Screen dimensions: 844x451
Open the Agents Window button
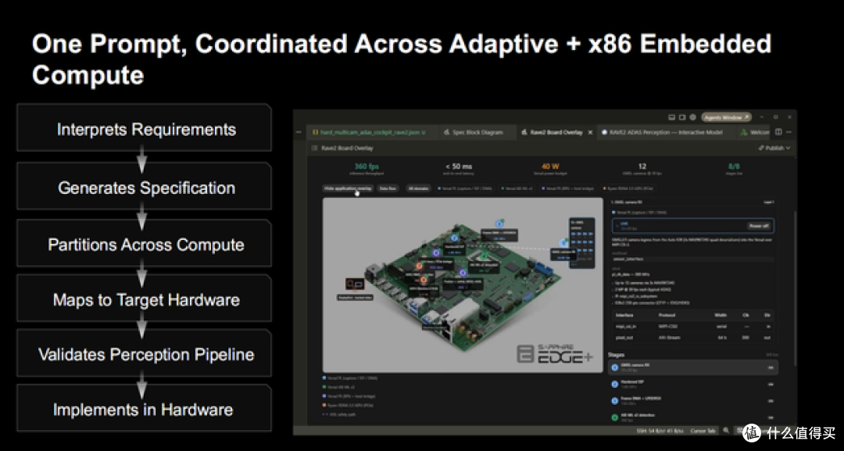tap(726, 116)
